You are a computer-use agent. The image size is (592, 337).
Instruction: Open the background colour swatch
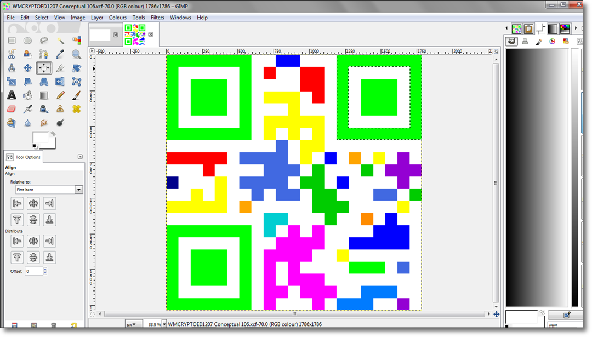[52, 144]
